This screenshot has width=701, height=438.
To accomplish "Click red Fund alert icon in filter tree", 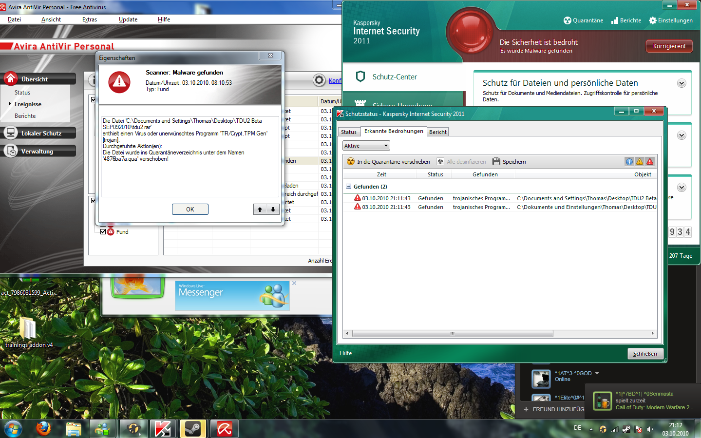I will [x=111, y=231].
